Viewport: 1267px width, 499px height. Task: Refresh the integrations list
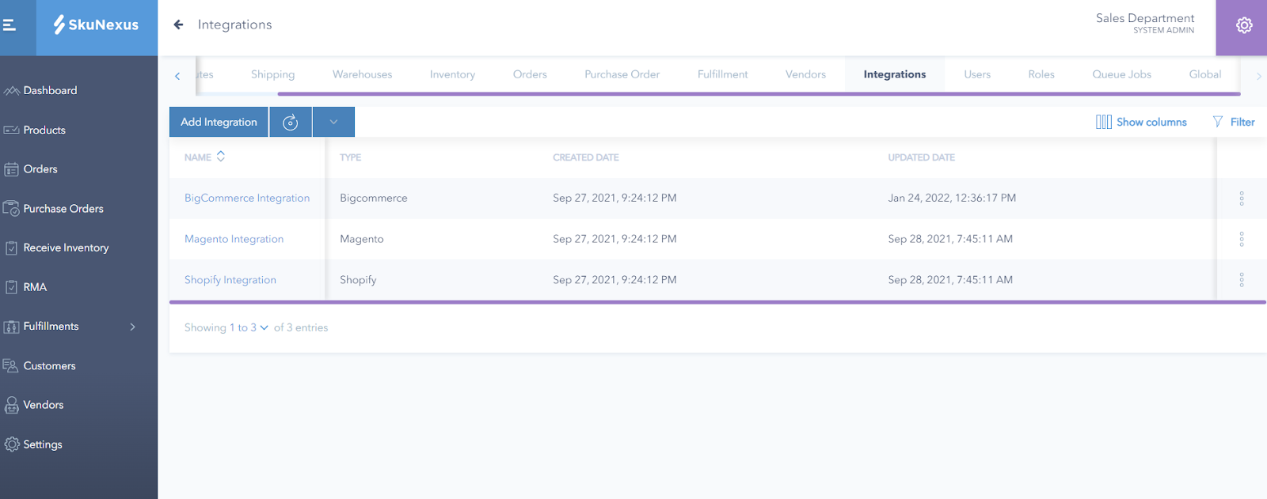[291, 122]
